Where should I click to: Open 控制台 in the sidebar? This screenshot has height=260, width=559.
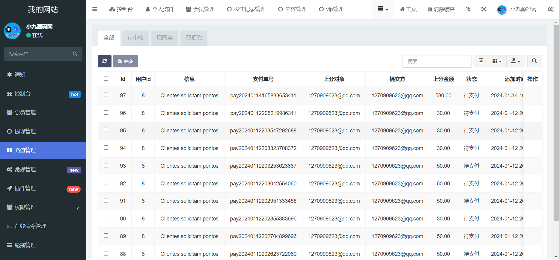point(43,94)
